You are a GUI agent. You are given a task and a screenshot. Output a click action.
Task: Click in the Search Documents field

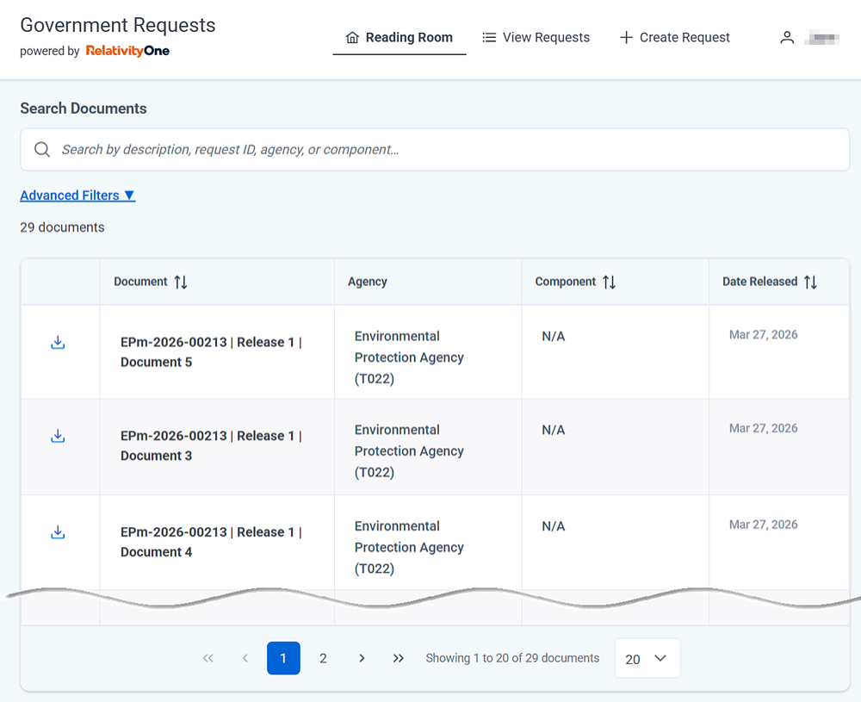tap(448, 150)
